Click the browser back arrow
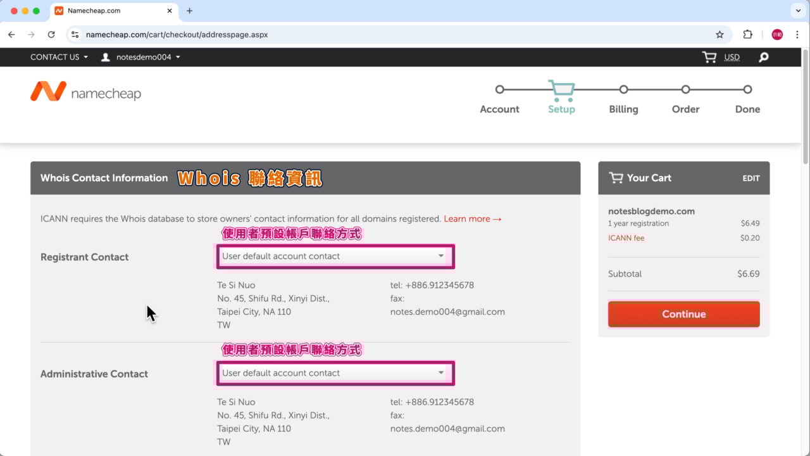The image size is (810, 456). (x=11, y=34)
